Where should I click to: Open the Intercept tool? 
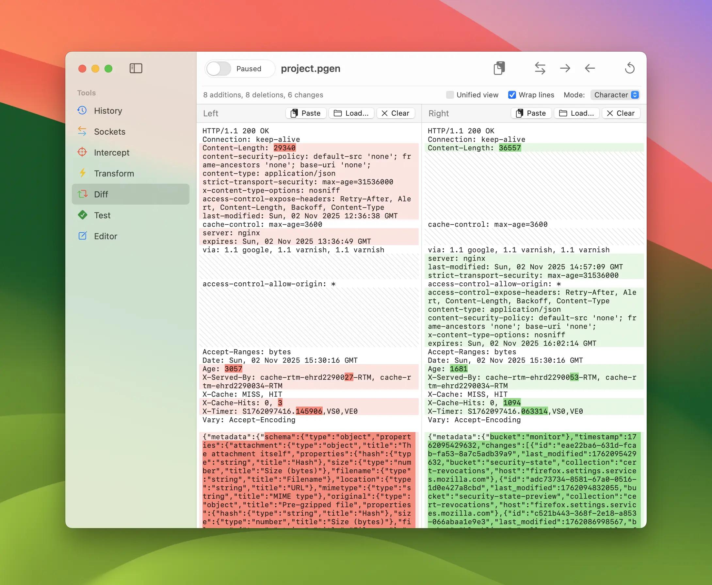click(111, 153)
